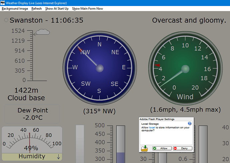Viewport: 230px width, 163px height.
Task: Click the Dew Point -2.0°C panel
Action: click(32, 114)
